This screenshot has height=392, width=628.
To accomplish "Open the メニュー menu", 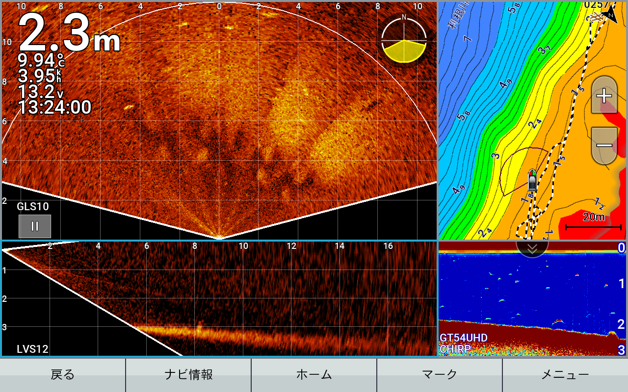I will 565,375.
